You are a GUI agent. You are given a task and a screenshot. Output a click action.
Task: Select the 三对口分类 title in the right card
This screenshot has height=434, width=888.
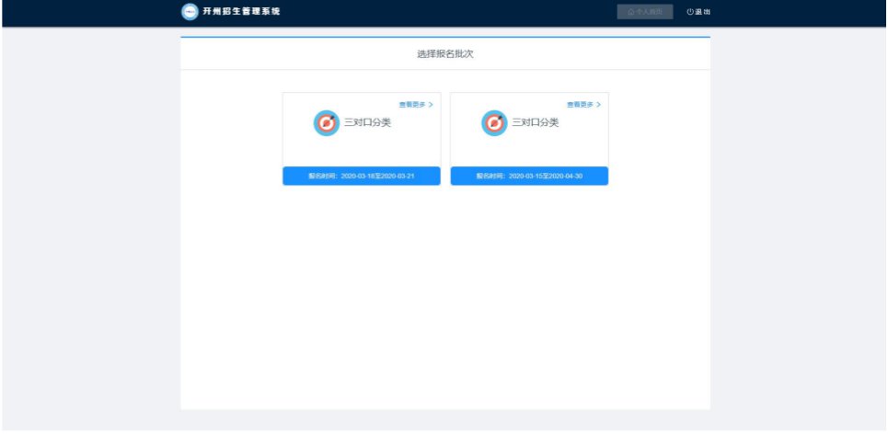coord(536,123)
